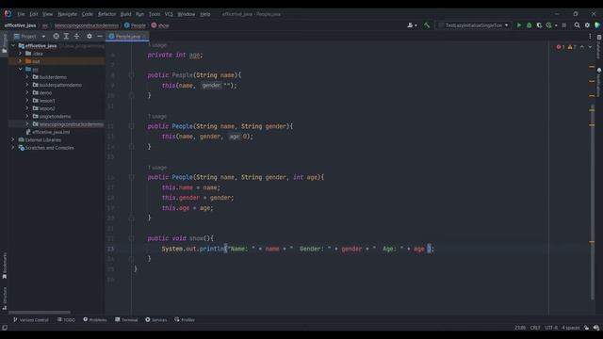
Task: Select opened file with the locate target icon
Action: [57, 36]
